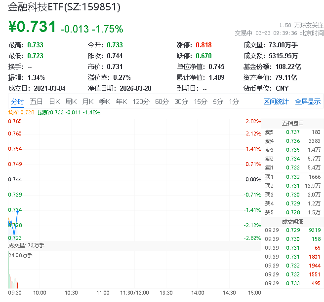Screen dimensions: 324x302
Task: Show the 年K yearly chart tab
Action: click(121, 101)
